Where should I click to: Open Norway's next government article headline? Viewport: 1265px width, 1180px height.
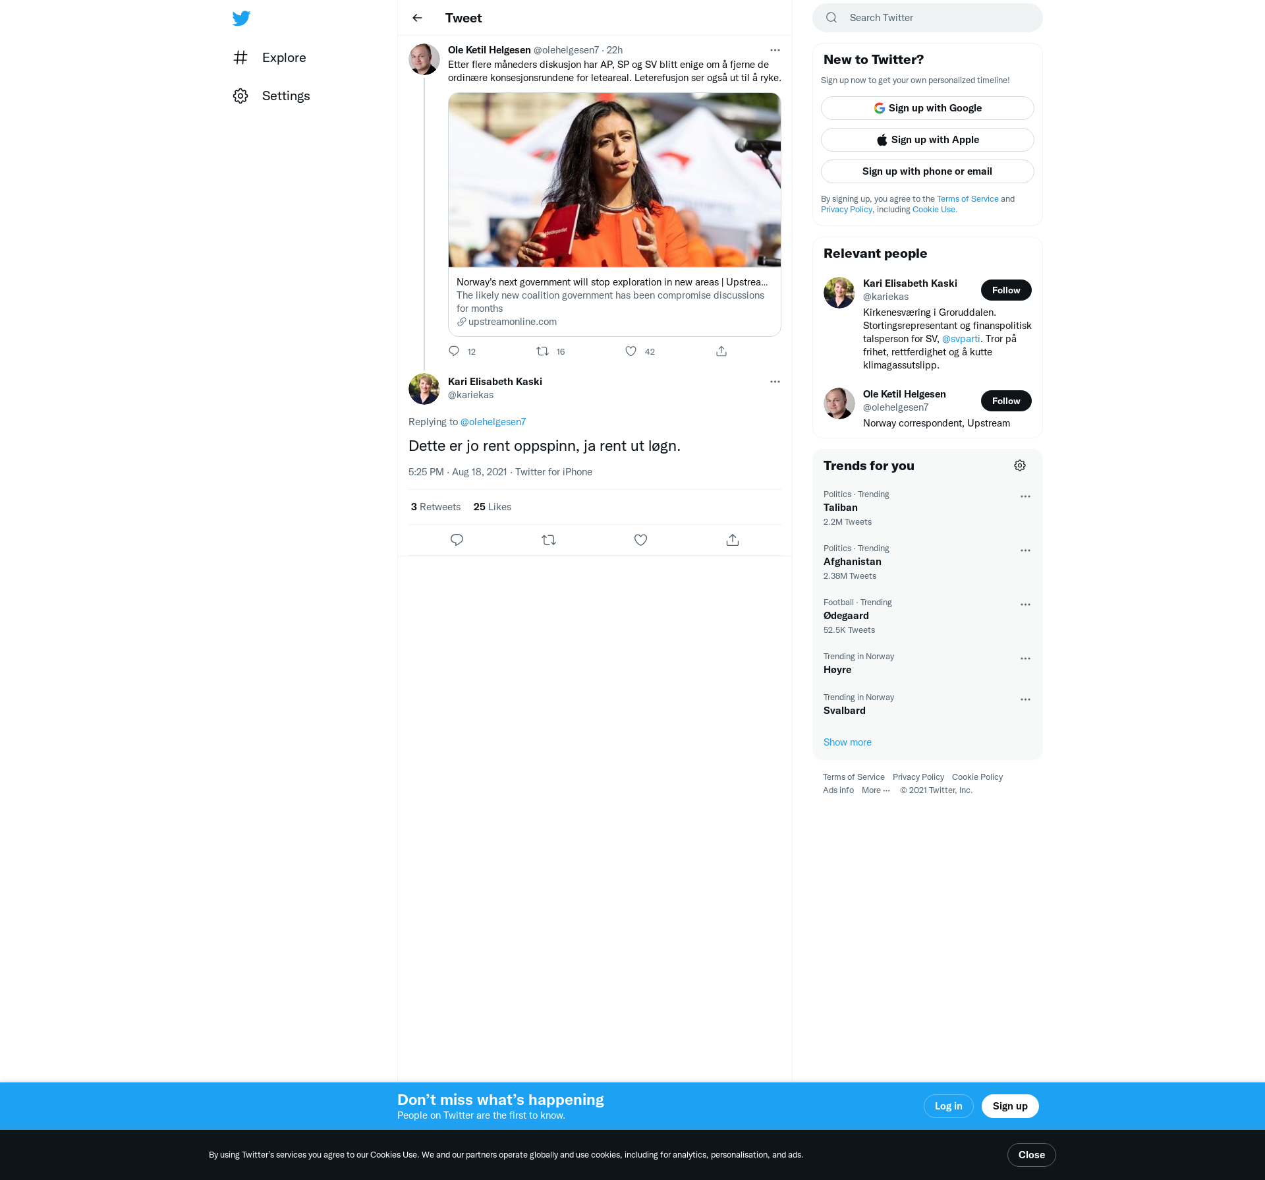[x=612, y=282]
